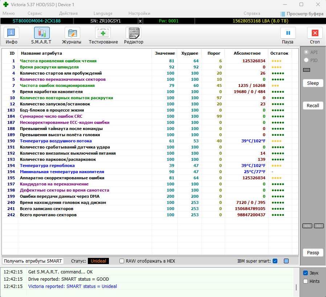The image size is (326, 297).
Task: Click the absolute value 150684789105
Action: click(x=250, y=209)
